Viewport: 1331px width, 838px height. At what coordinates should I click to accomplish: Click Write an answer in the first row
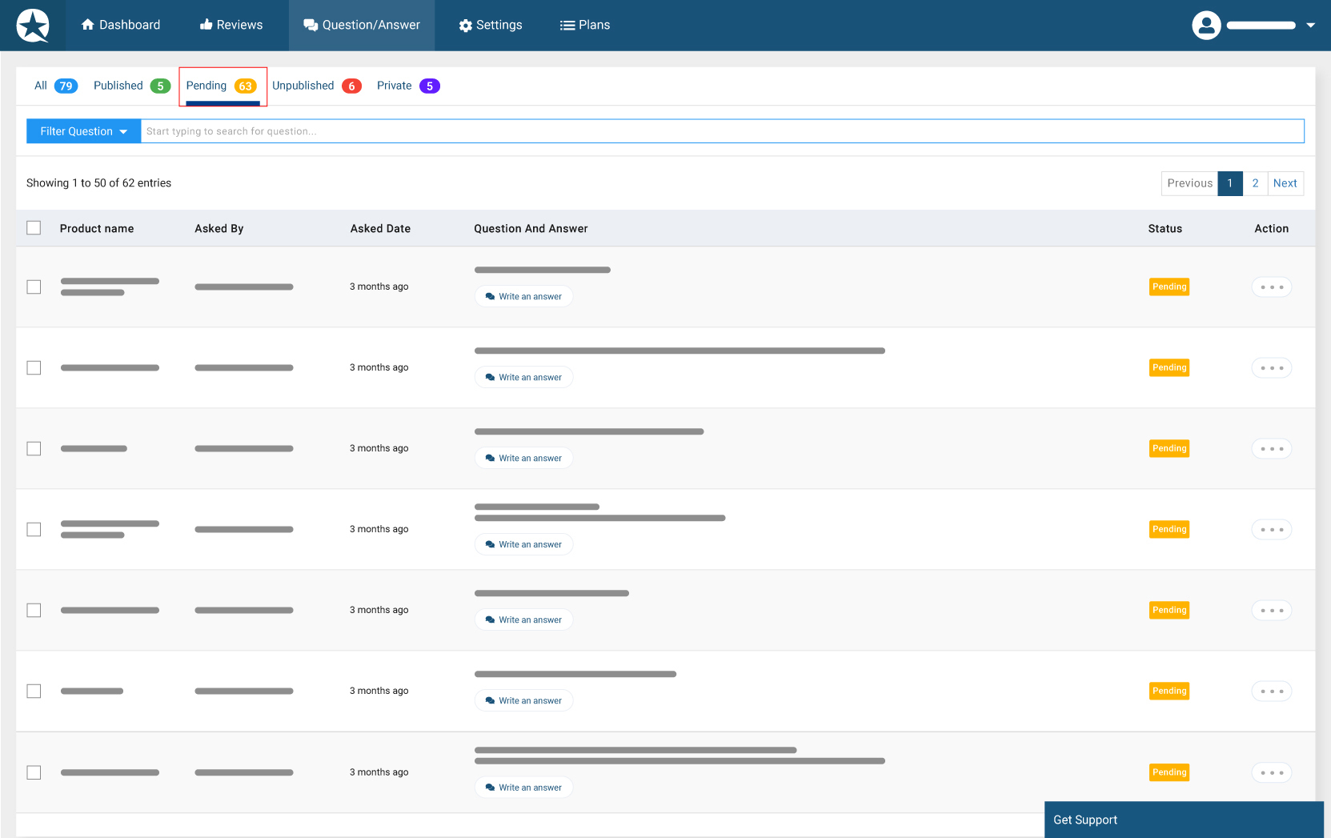coord(523,296)
